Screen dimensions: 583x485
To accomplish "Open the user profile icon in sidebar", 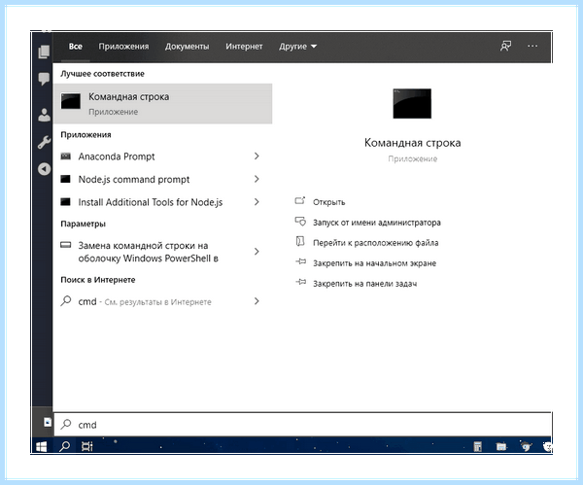I will point(44,115).
